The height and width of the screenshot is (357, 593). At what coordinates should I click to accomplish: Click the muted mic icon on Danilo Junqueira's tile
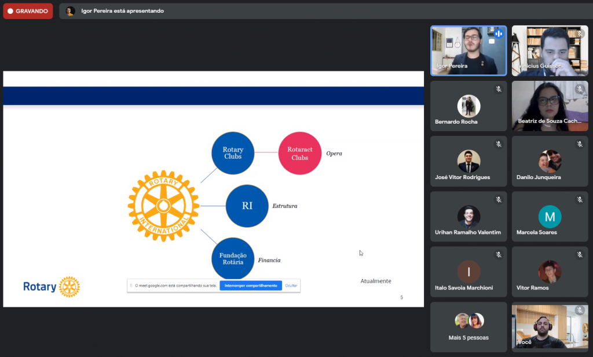click(x=579, y=144)
